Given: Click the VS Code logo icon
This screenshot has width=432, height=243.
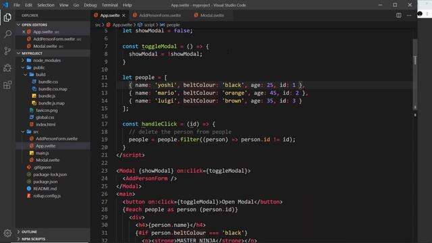Looking at the screenshot, I should 5,5.
